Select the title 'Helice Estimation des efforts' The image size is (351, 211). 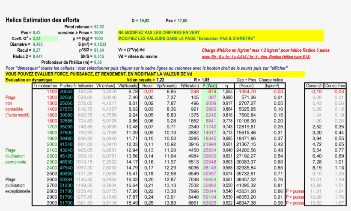pos(42,20)
